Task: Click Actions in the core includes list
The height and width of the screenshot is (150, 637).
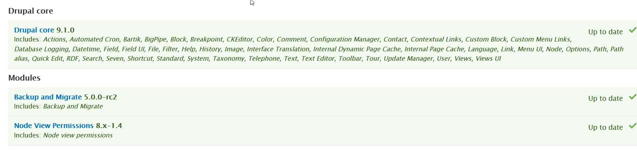Action: point(54,39)
